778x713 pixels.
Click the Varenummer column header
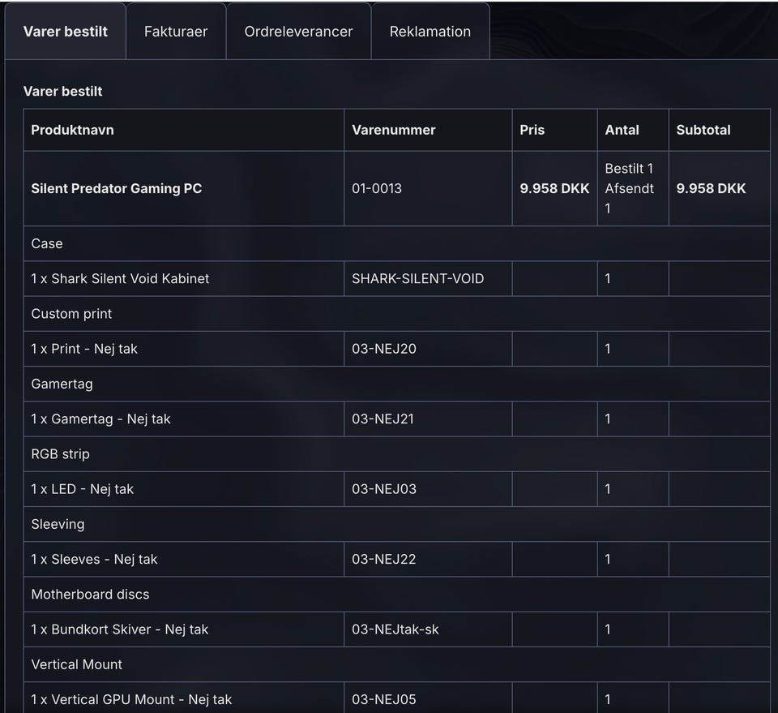pyautogui.click(x=394, y=130)
